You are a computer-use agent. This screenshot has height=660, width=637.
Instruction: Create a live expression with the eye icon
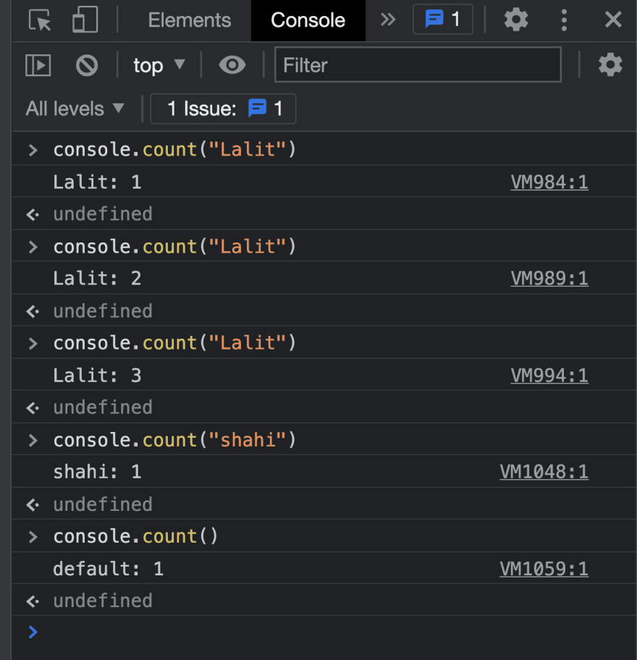point(232,65)
